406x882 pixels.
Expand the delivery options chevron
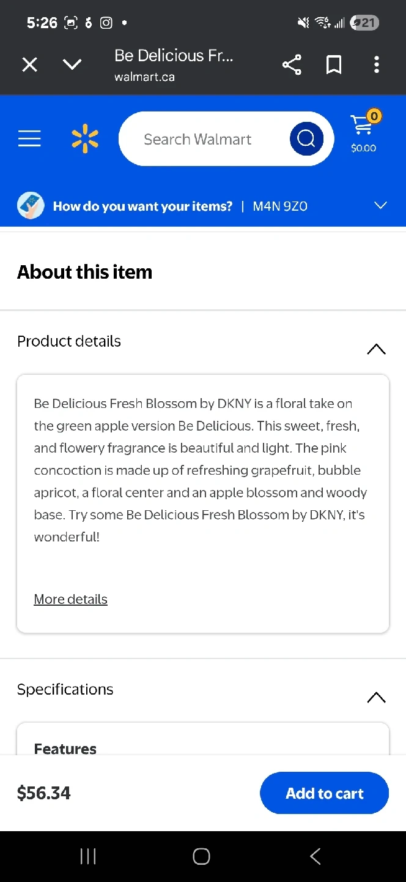380,206
